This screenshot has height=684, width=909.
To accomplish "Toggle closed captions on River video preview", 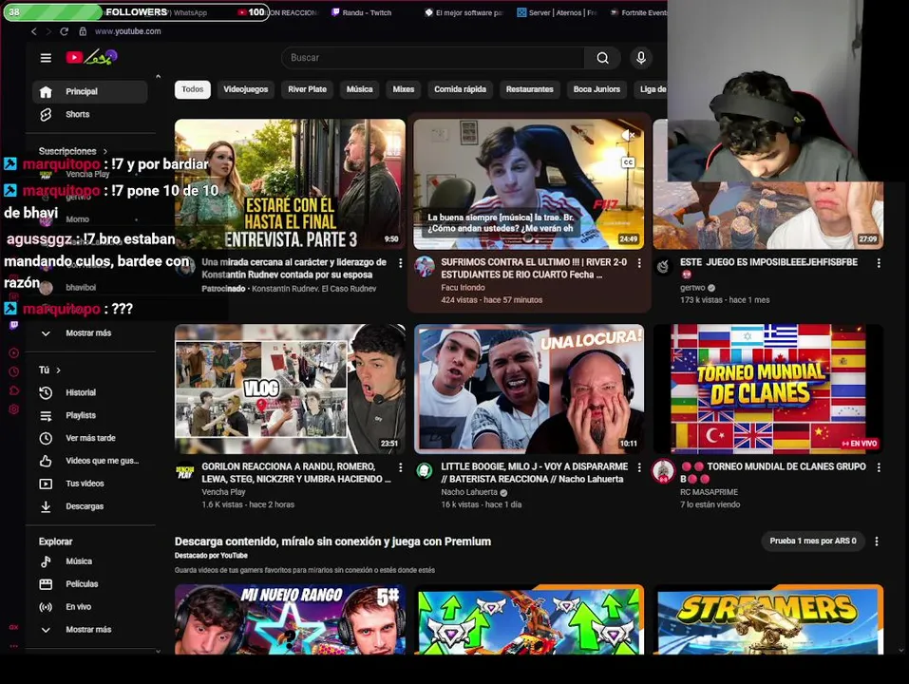I will click(x=628, y=162).
